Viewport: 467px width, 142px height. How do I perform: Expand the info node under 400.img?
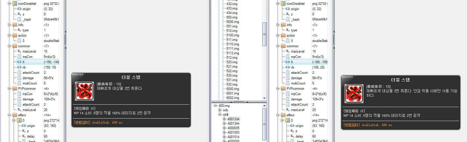point(220,110)
